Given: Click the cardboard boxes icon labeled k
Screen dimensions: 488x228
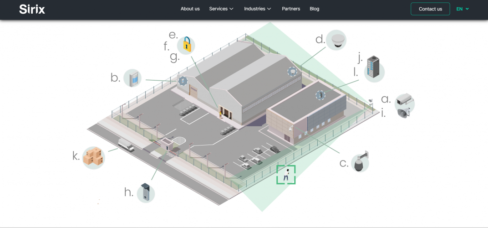Looking at the screenshot, I should (x=94, y=157).
